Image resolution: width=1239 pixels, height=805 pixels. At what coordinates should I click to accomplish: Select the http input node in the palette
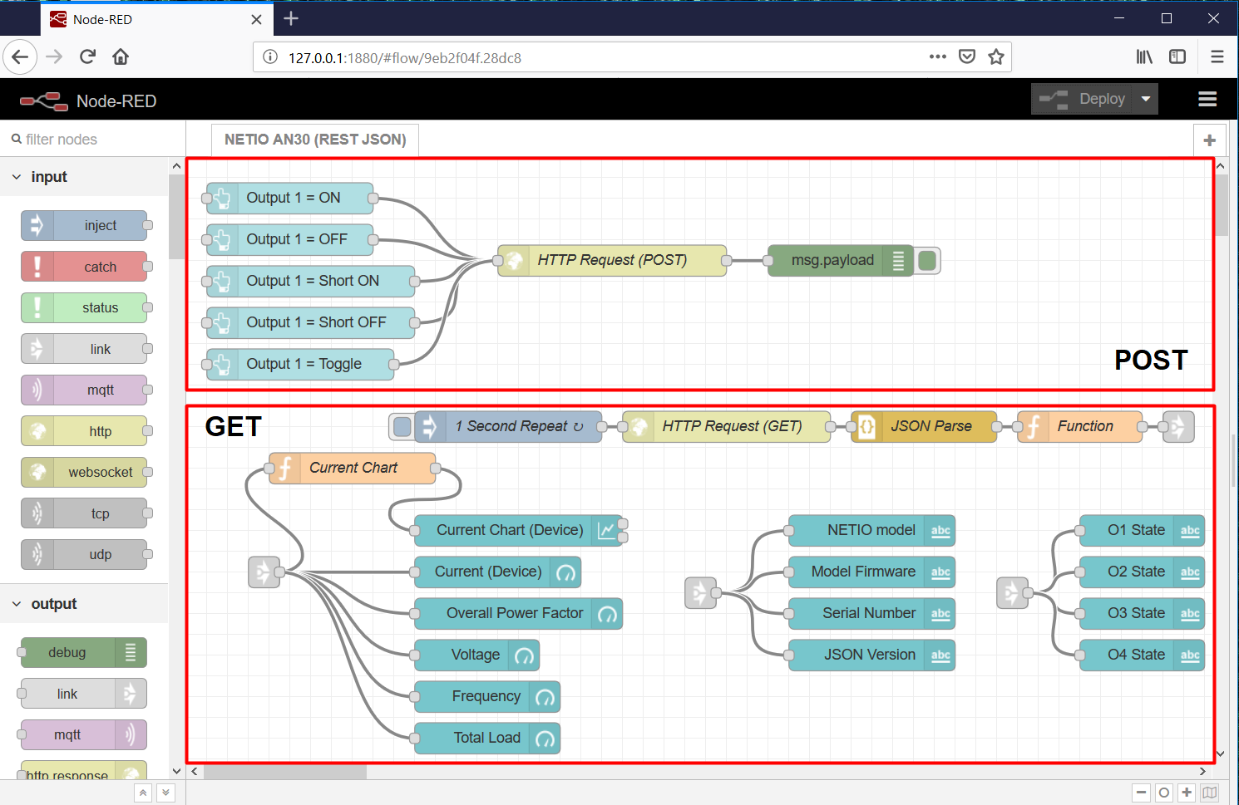point(84,430)
